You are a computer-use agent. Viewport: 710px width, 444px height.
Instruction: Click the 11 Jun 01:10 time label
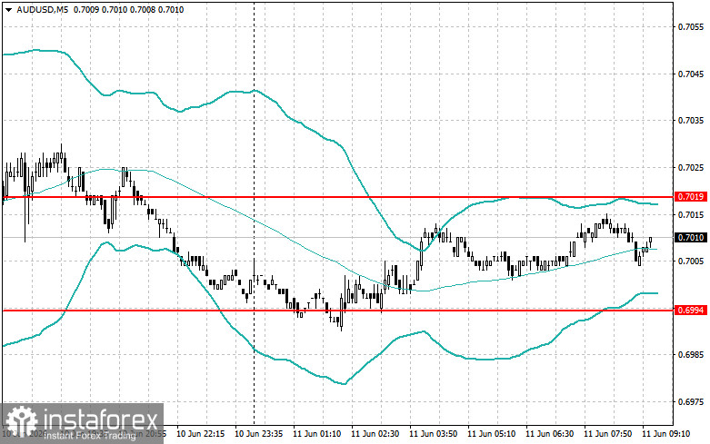pos(317,434)
